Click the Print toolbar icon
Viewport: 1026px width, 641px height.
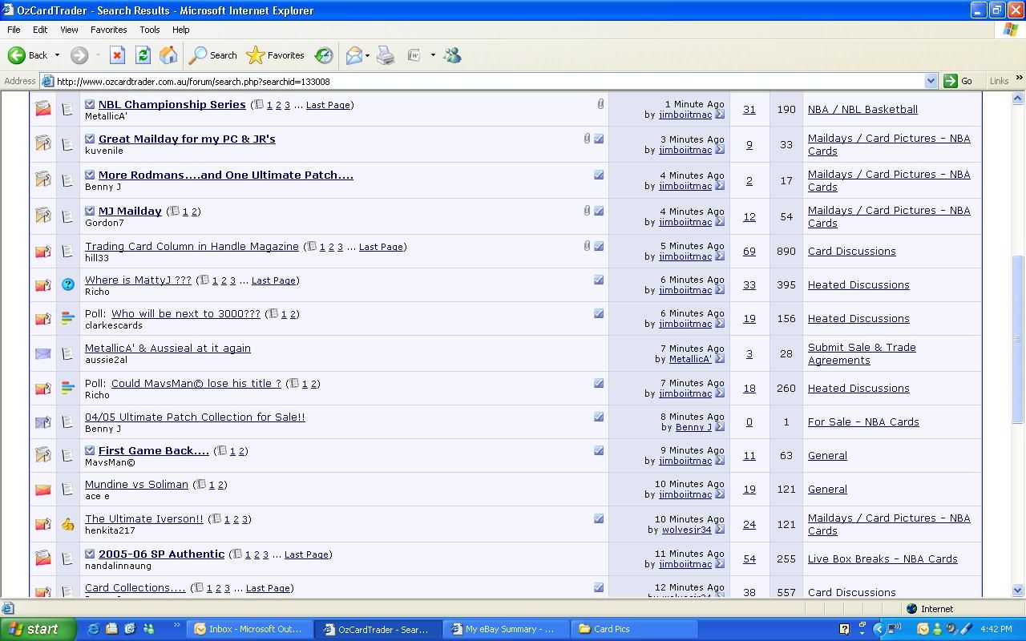[386, 55]
